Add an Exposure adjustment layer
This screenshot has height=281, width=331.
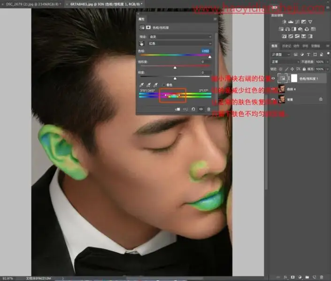pyautogui.click(x=304, y=22)
